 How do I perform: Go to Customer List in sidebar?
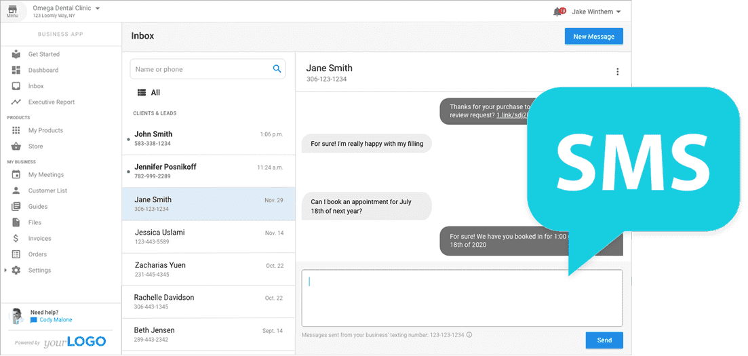(47, 191)
